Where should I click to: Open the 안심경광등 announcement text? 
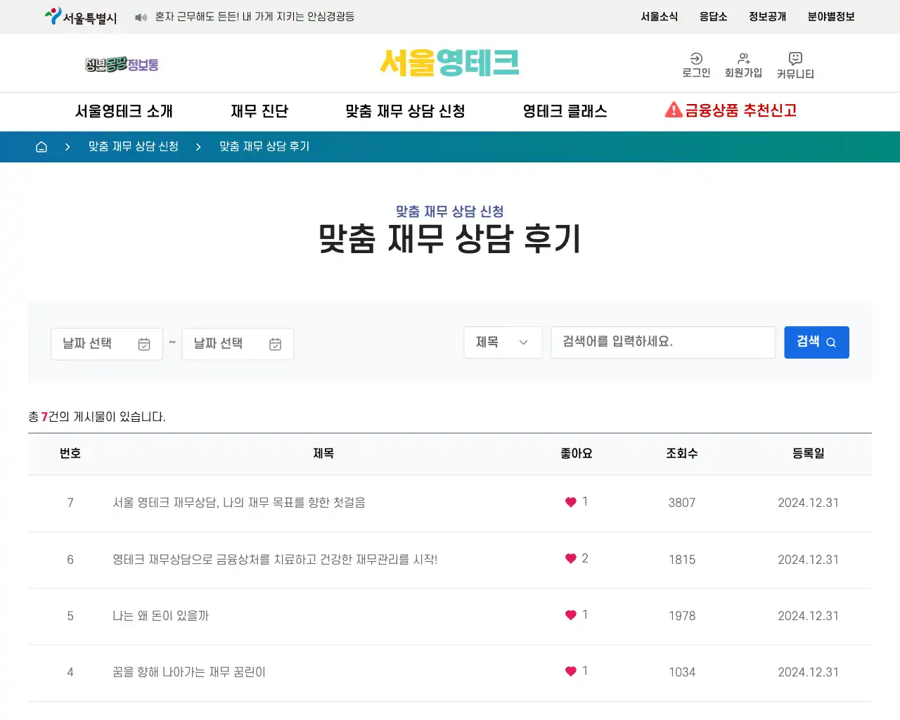[x=255, y=16]
